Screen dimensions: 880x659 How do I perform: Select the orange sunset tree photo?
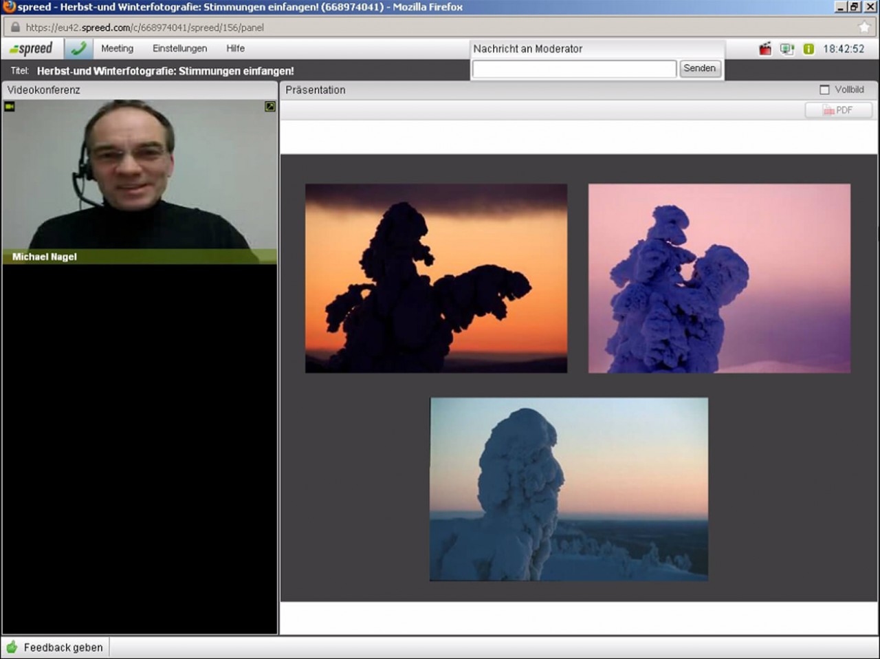pos(435,277)
